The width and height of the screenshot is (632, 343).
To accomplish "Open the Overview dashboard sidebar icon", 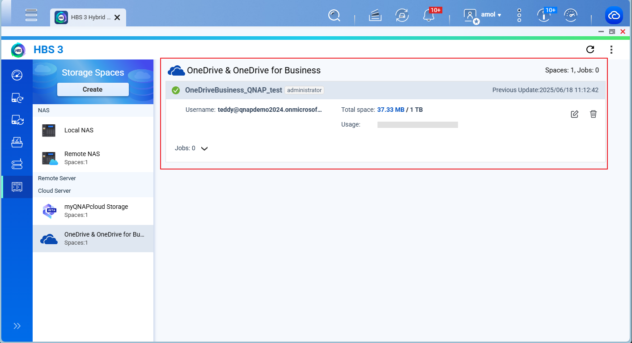I will (x=17, y=75).
